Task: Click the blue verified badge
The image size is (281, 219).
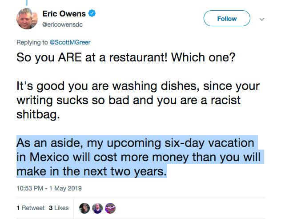Action: coord(92,13)
